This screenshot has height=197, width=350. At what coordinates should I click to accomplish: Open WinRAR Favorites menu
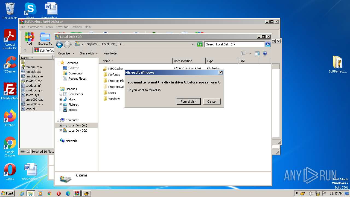pos(62,27)
